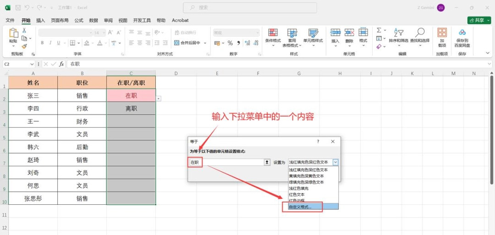
Task: Click the Cut scissors icon
Action: (24, 30)
